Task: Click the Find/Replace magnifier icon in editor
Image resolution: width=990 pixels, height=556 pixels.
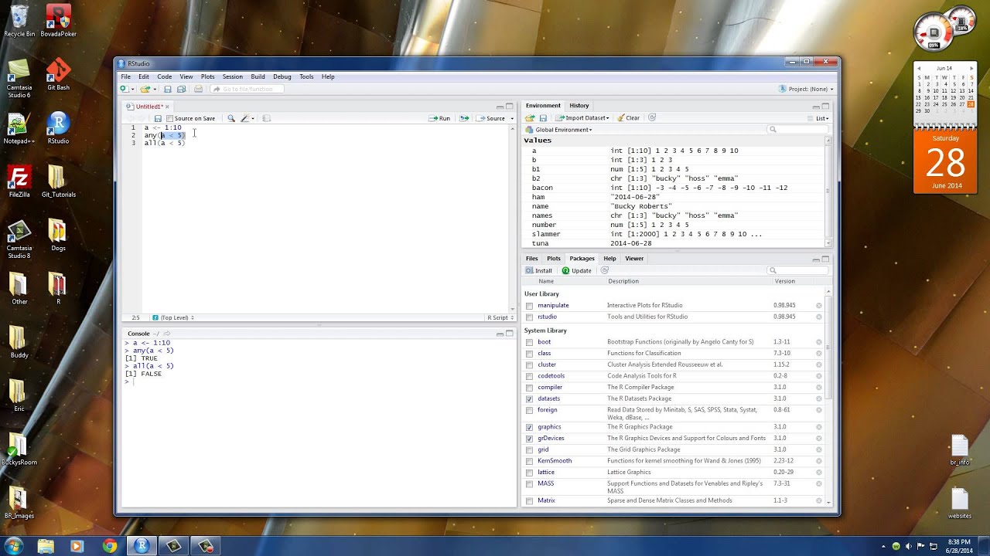Action: pos(230,118)
